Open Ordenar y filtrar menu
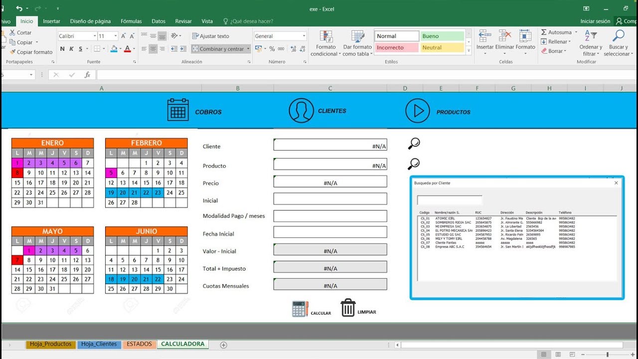 (591, 43)
